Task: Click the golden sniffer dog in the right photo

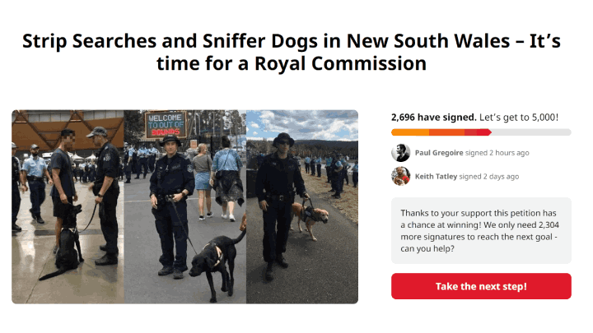Action: click(310, 220)
